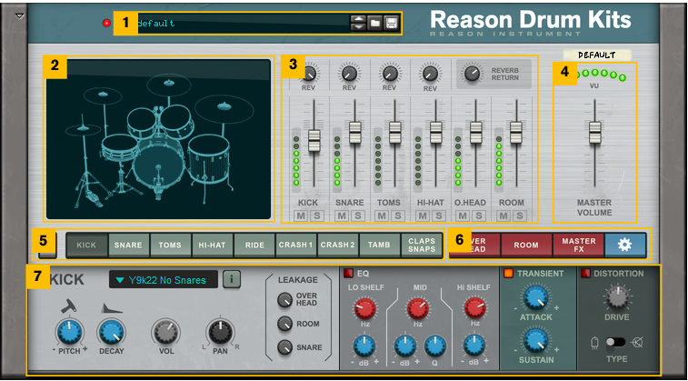688x381 pixels.
Task: Open the MASTER FX tab
Action: click(x=578, y=245)
